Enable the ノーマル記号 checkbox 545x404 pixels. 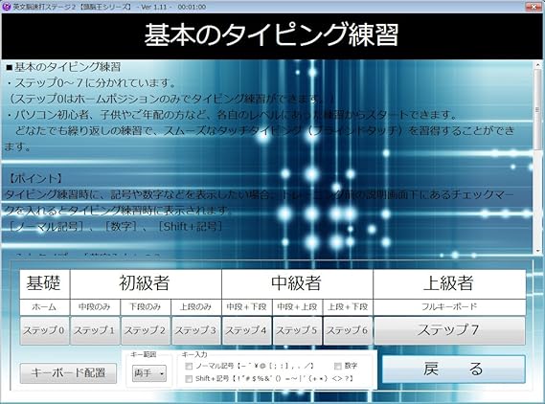(189, 366)
